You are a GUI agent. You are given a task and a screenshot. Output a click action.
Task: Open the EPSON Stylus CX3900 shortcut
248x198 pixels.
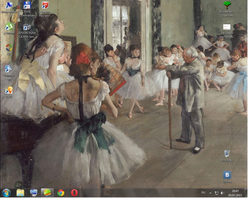pos(27,31)
